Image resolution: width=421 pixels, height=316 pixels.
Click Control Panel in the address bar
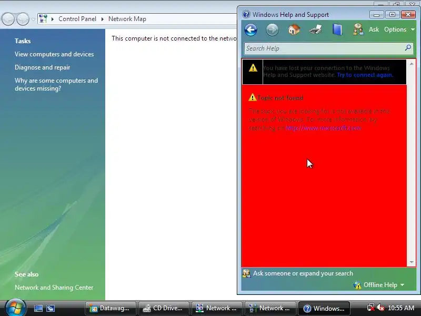point(77,19)
